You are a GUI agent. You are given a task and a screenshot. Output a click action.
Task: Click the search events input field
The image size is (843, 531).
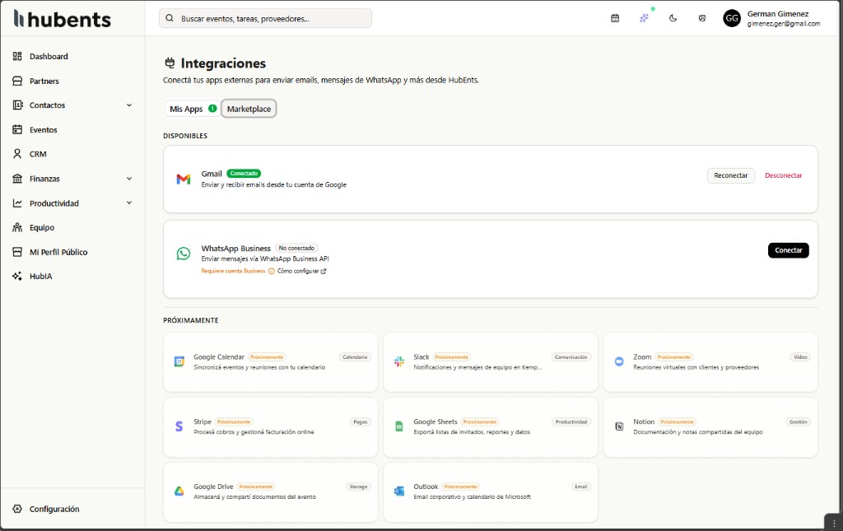click(264, 17)
